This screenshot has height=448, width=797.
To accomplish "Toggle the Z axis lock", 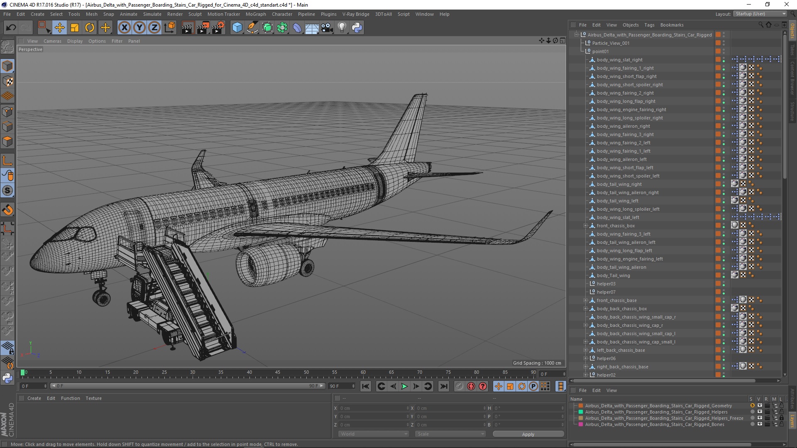I will (x=154, y=28).
